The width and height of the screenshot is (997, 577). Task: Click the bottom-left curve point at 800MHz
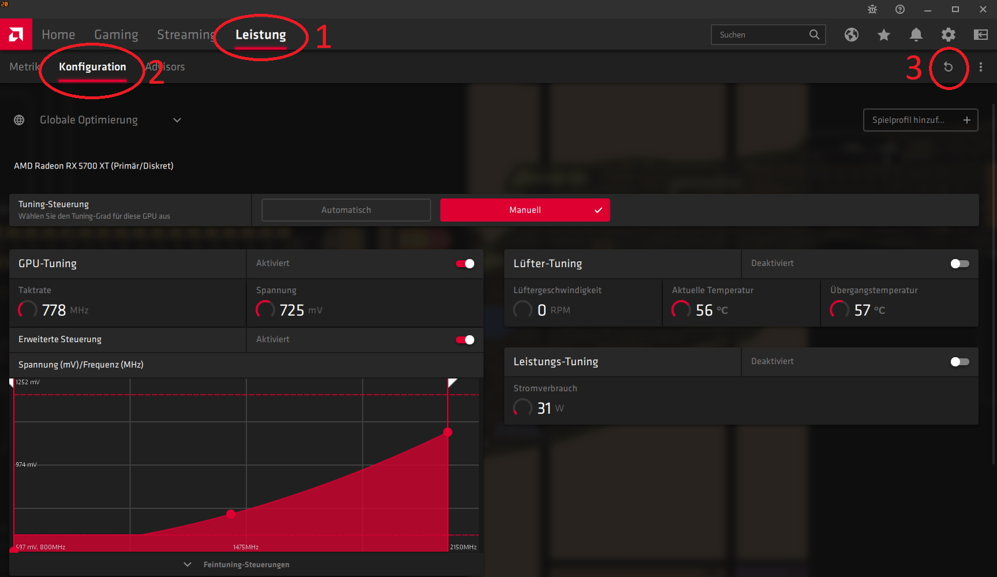(x=14, y=550)
